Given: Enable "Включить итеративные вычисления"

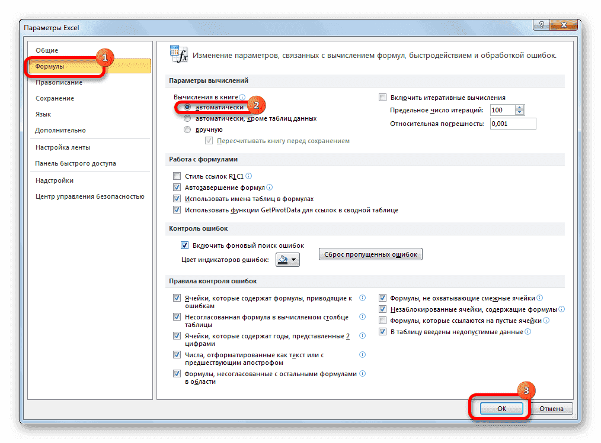Looking at the screenshot, I should click(383, 96).
